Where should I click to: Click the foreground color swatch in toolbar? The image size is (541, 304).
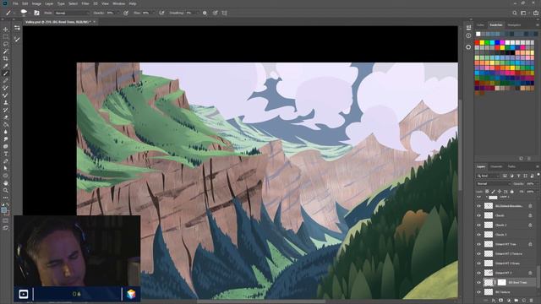(x=3, y=209)
